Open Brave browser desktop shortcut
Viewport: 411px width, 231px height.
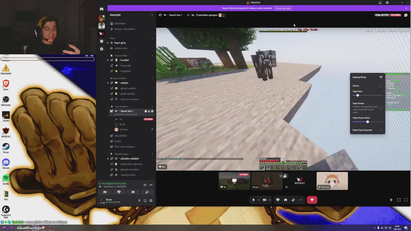(6, 85)
